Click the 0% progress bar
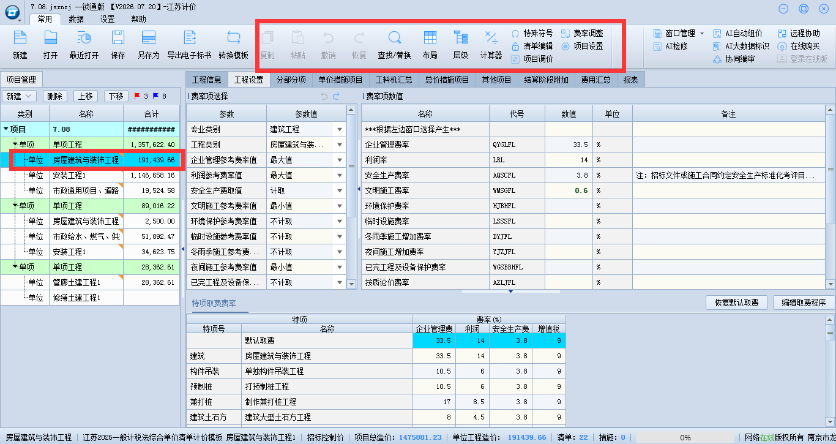This screenshot has width=836, height=444. point(685,438)
